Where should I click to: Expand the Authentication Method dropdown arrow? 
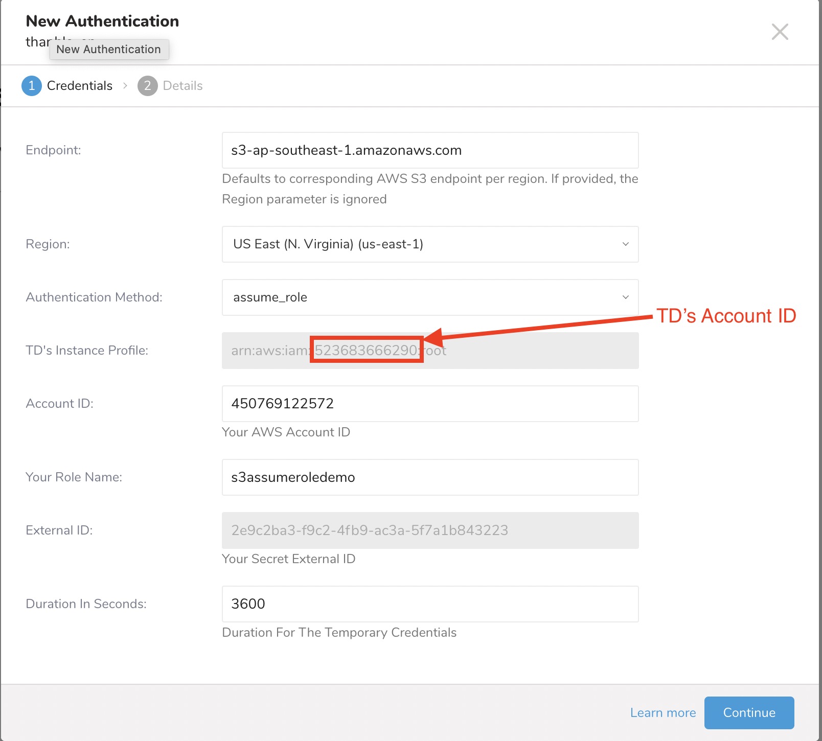click(x=625, y=297)
